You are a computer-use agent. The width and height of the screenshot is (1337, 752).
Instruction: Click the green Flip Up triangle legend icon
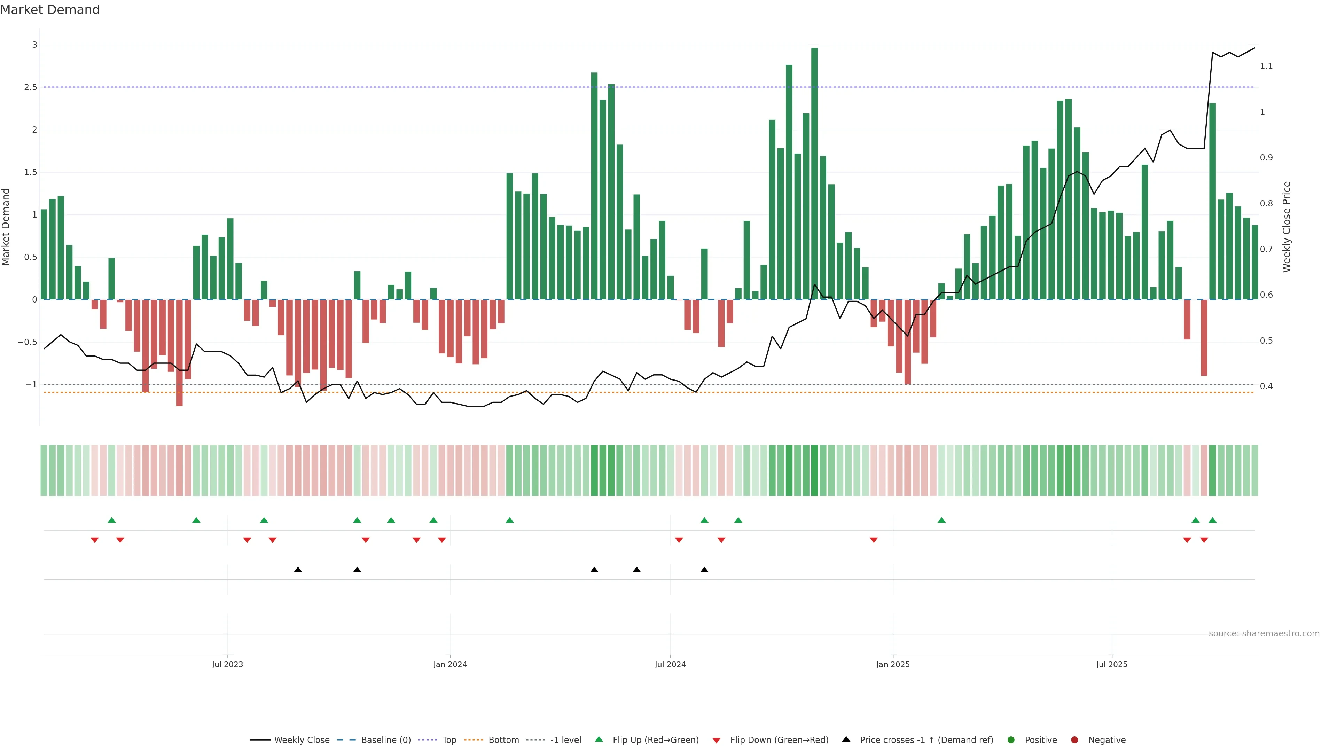click(599, 739)
